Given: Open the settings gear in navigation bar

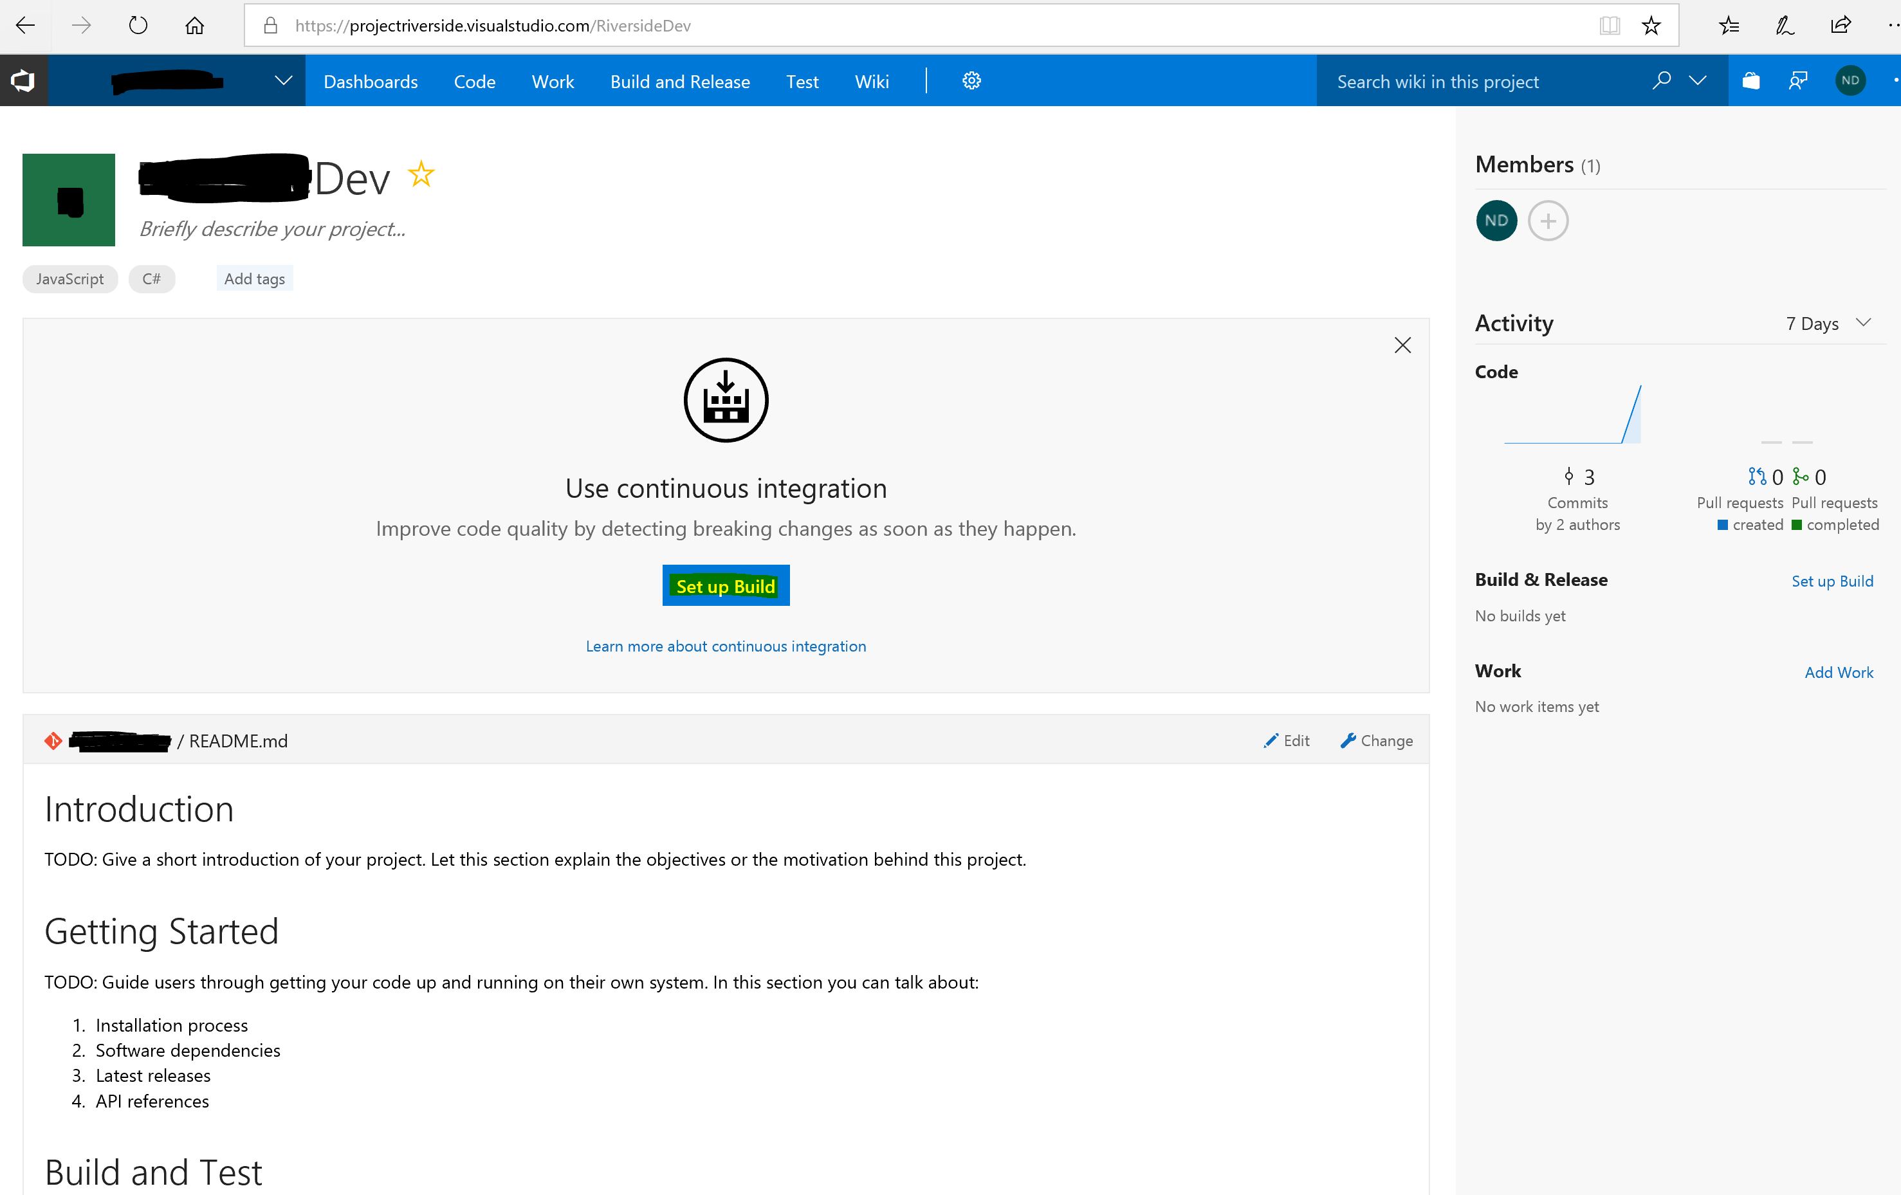Looking at the screenshot, I should [x=971, y=80].
